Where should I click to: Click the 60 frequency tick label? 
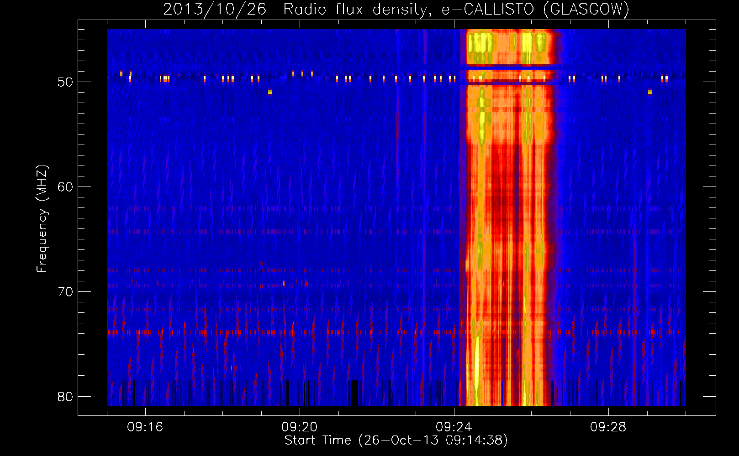pos(65,187)
